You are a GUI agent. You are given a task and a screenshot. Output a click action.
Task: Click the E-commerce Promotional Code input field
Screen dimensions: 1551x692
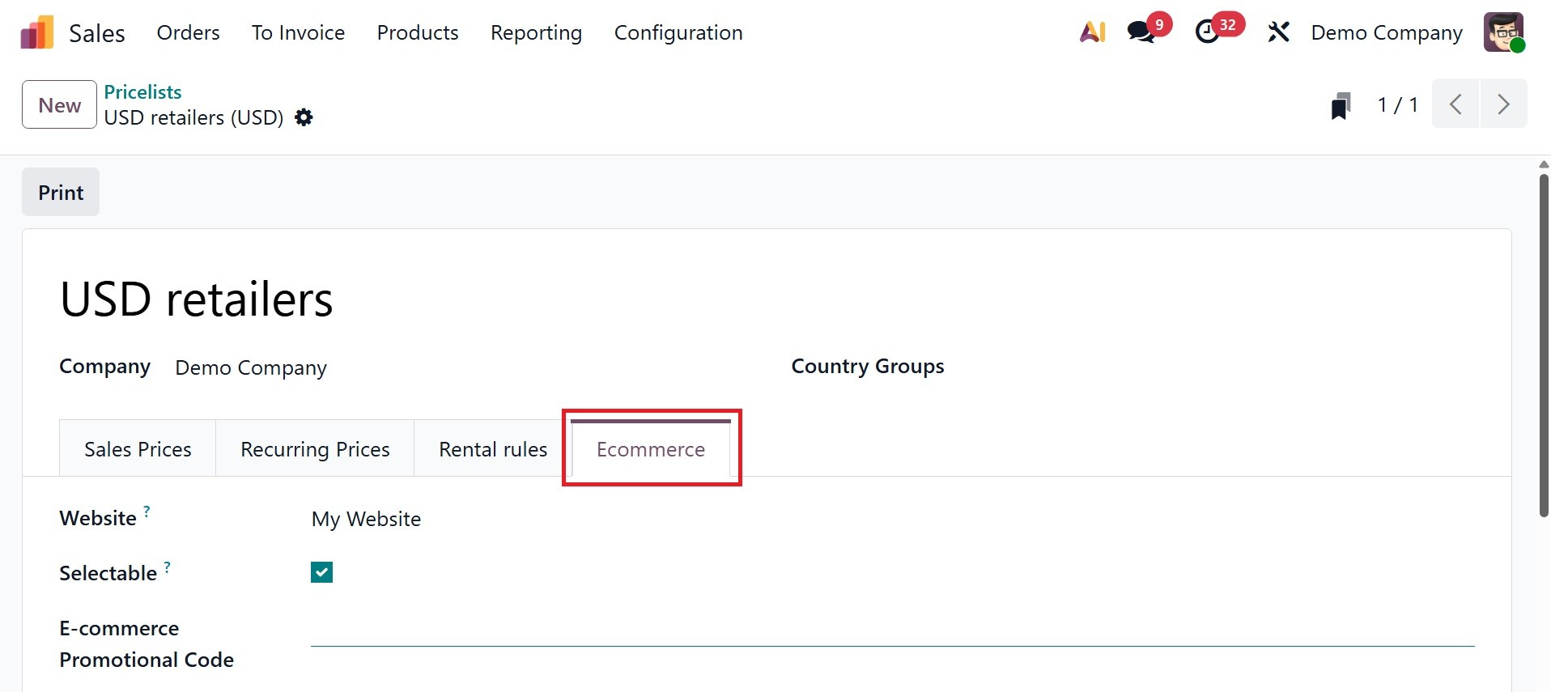point(890,631)
